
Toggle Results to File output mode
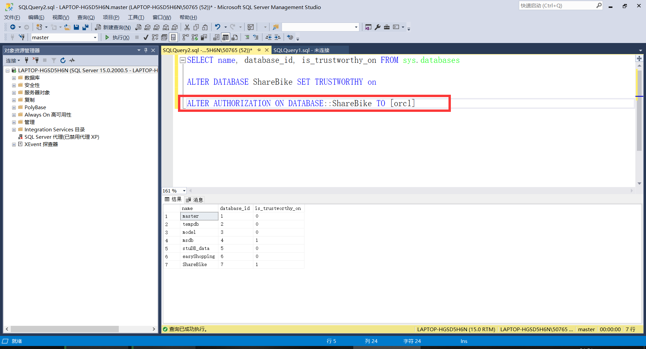pyautogui.click(x=235, y=37)
